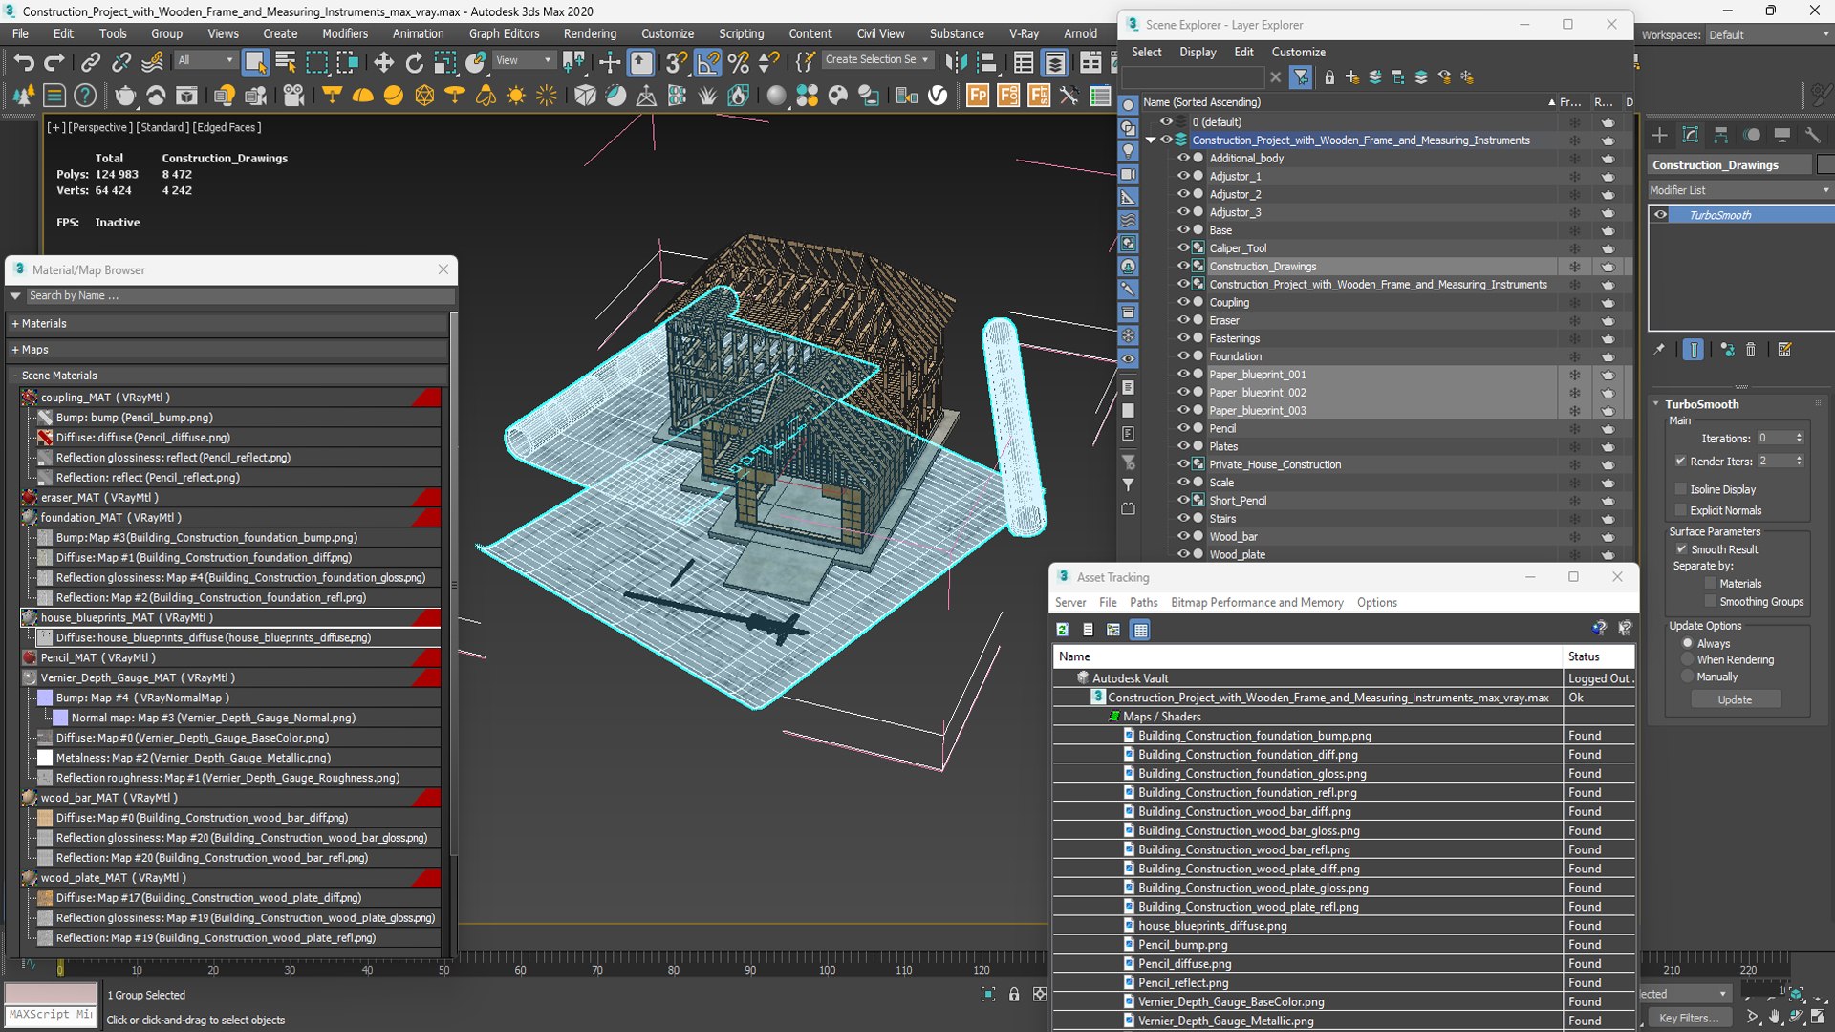Click the Asset Tracking refresh icon

[x=1062, y=630]
